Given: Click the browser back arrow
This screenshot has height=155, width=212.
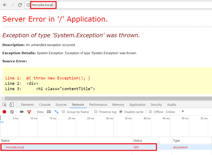Looking at the screenshot, I should (x=4, y=5).
